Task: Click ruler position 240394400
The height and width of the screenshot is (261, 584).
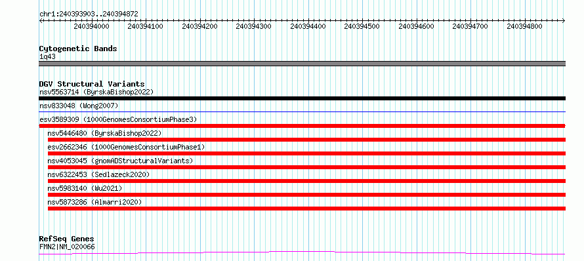Action: 308,27
